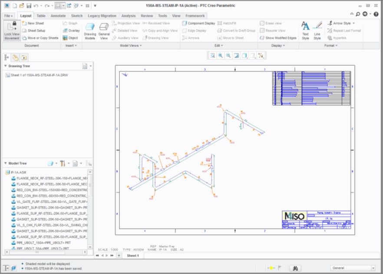Collapse the Model Tree section
Screen dimensions: 383x274
coord(6,163)
